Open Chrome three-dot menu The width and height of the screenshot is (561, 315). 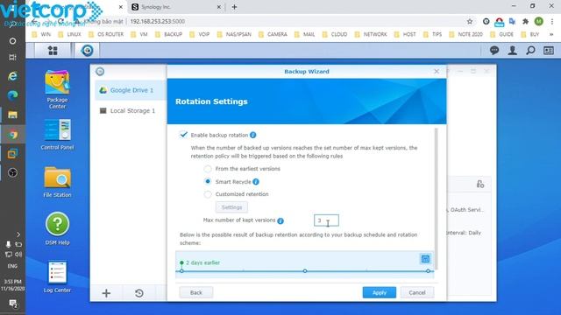tap(552, 21)
